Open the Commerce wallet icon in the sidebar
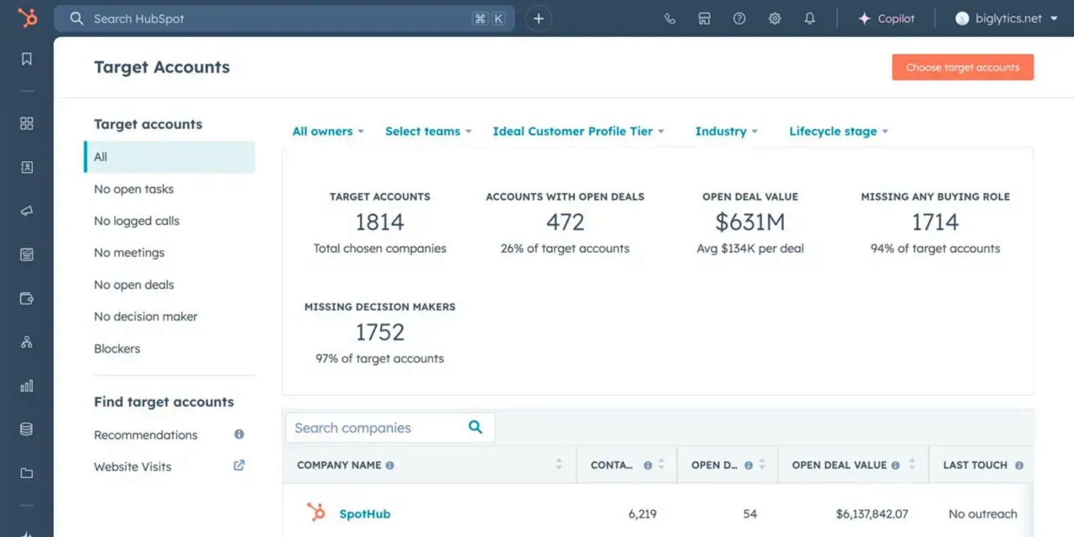 (x=27, y=299)
